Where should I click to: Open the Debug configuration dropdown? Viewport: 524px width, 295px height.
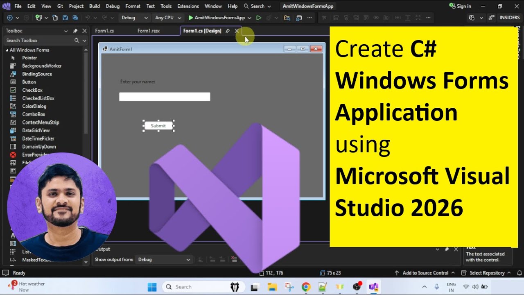tap(134, 18)
